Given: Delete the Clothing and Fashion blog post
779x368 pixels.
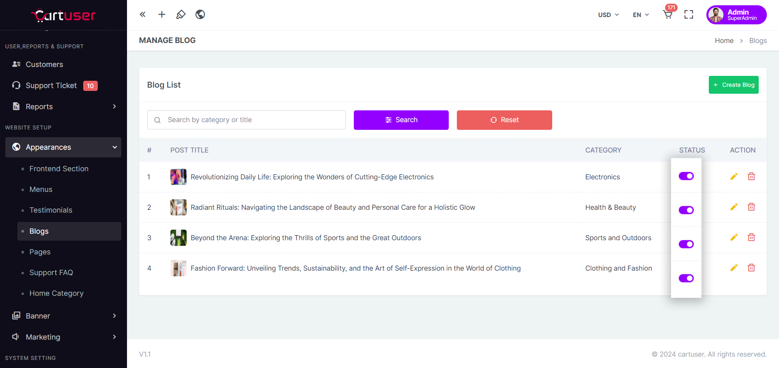Looking at the screenshot, I should (x=751, y=268).
